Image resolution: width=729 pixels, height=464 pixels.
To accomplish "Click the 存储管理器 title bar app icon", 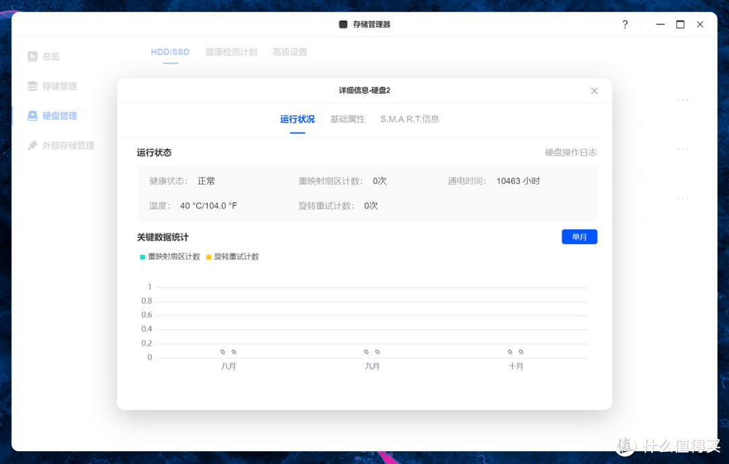I will (342, 24).
